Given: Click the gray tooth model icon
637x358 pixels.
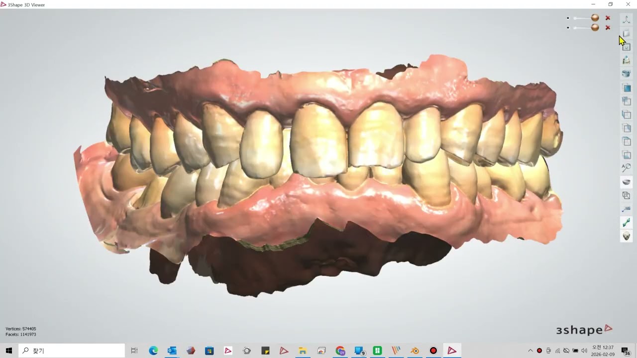Looking at the screenshot, I should click(x=626, y=236).
